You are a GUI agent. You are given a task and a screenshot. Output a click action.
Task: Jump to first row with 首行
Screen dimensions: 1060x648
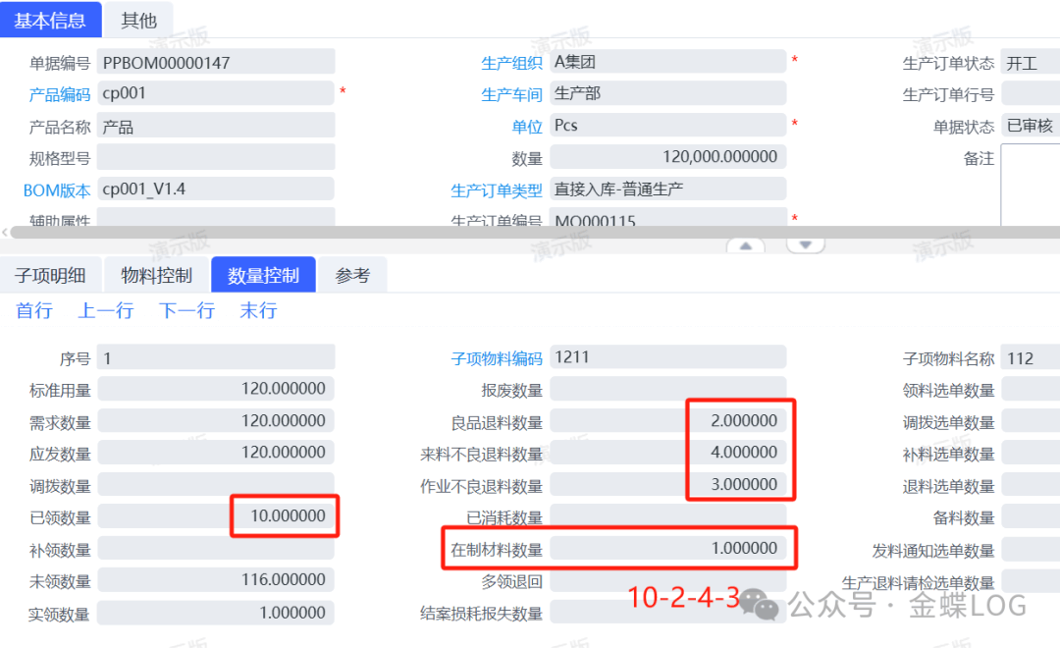34,311
